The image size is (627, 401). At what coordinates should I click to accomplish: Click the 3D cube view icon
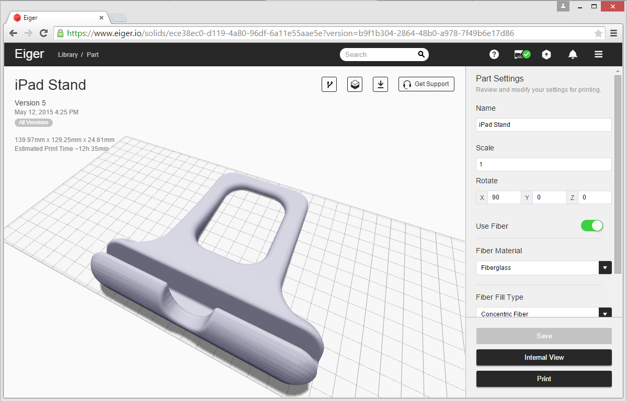[x=355, y=84]
